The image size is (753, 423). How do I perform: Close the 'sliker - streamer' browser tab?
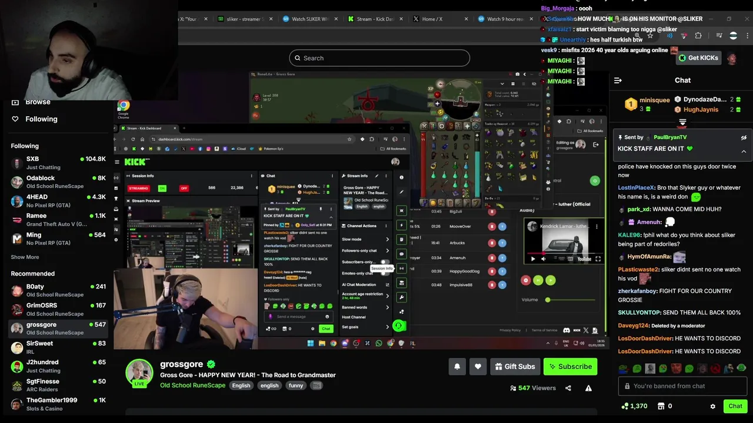tap(271, 19)
